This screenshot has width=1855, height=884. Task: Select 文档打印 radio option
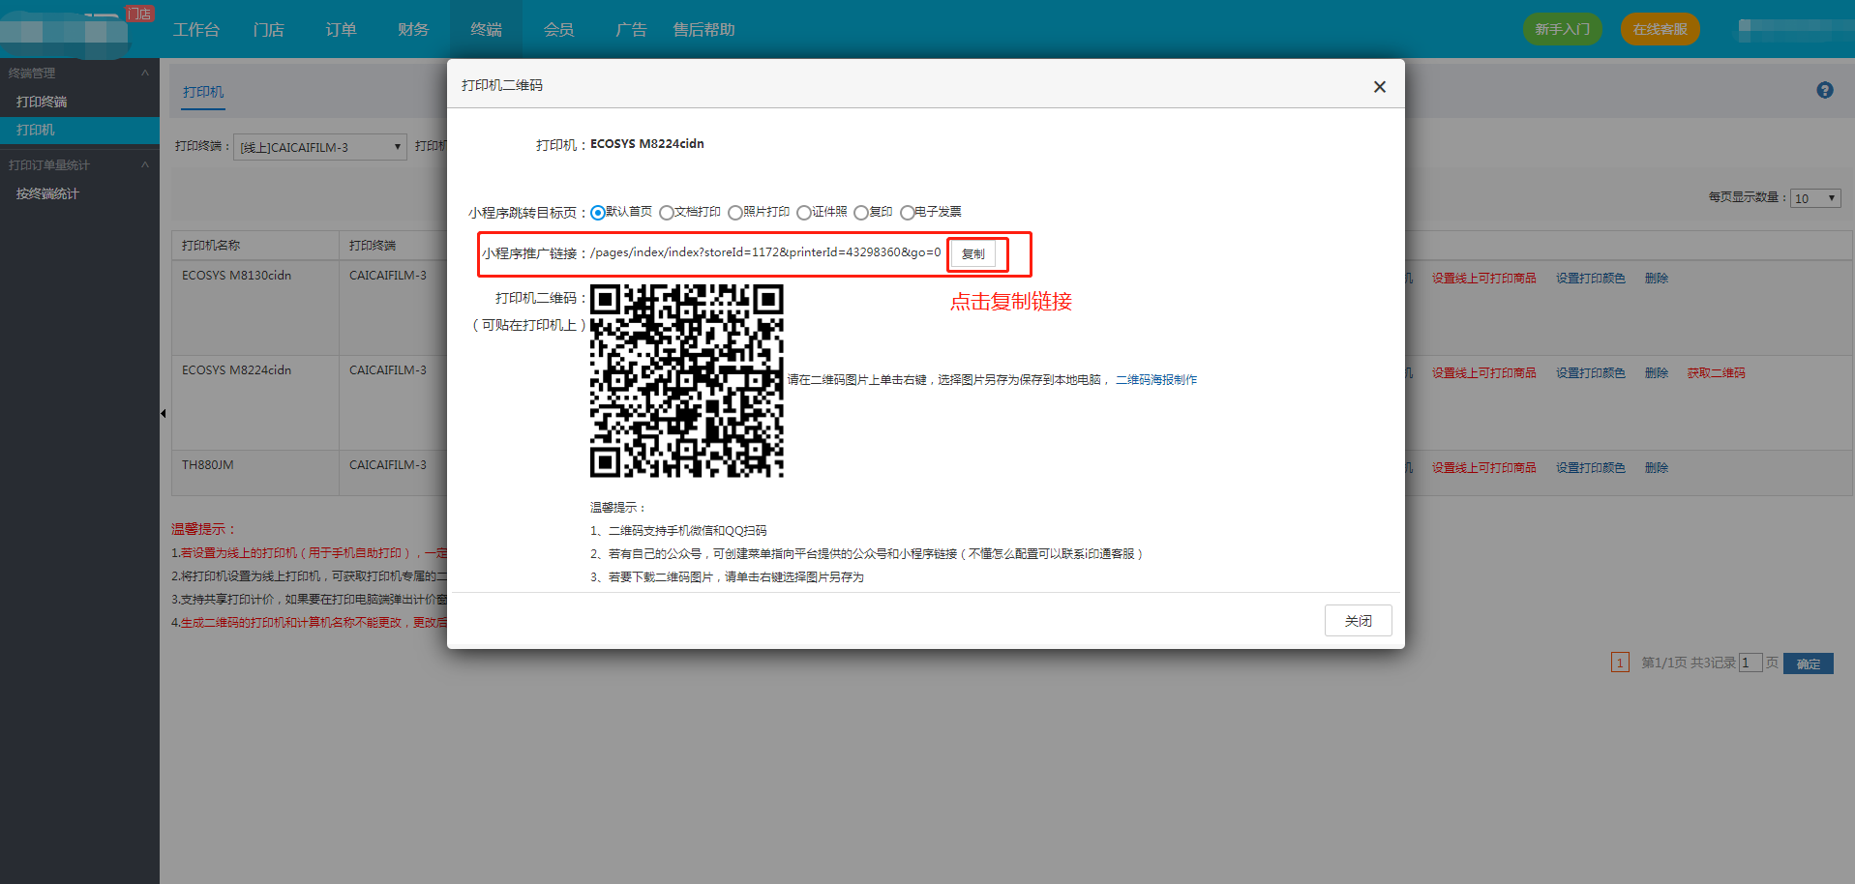click(x=666, y=213)
